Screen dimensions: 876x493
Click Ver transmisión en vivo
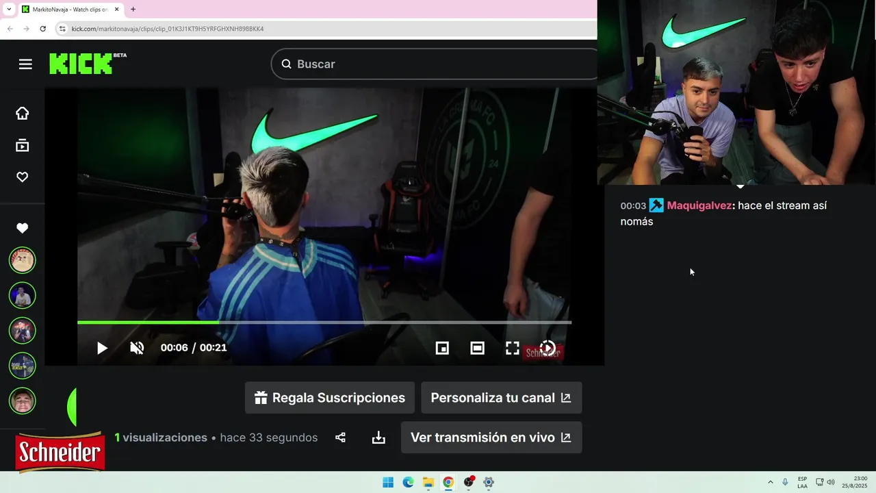pos(491,438)
